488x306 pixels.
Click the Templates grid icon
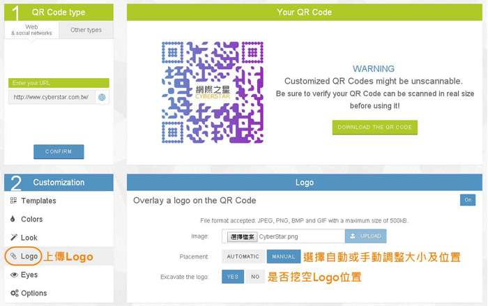coord(13,201)
